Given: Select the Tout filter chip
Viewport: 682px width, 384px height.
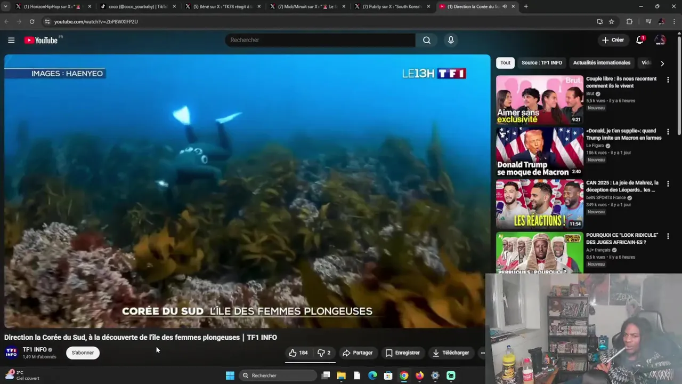Looking at the screenshot, I should coord(505,63).
